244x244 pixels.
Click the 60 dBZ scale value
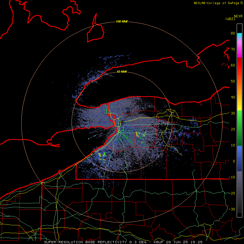[233, 65]
